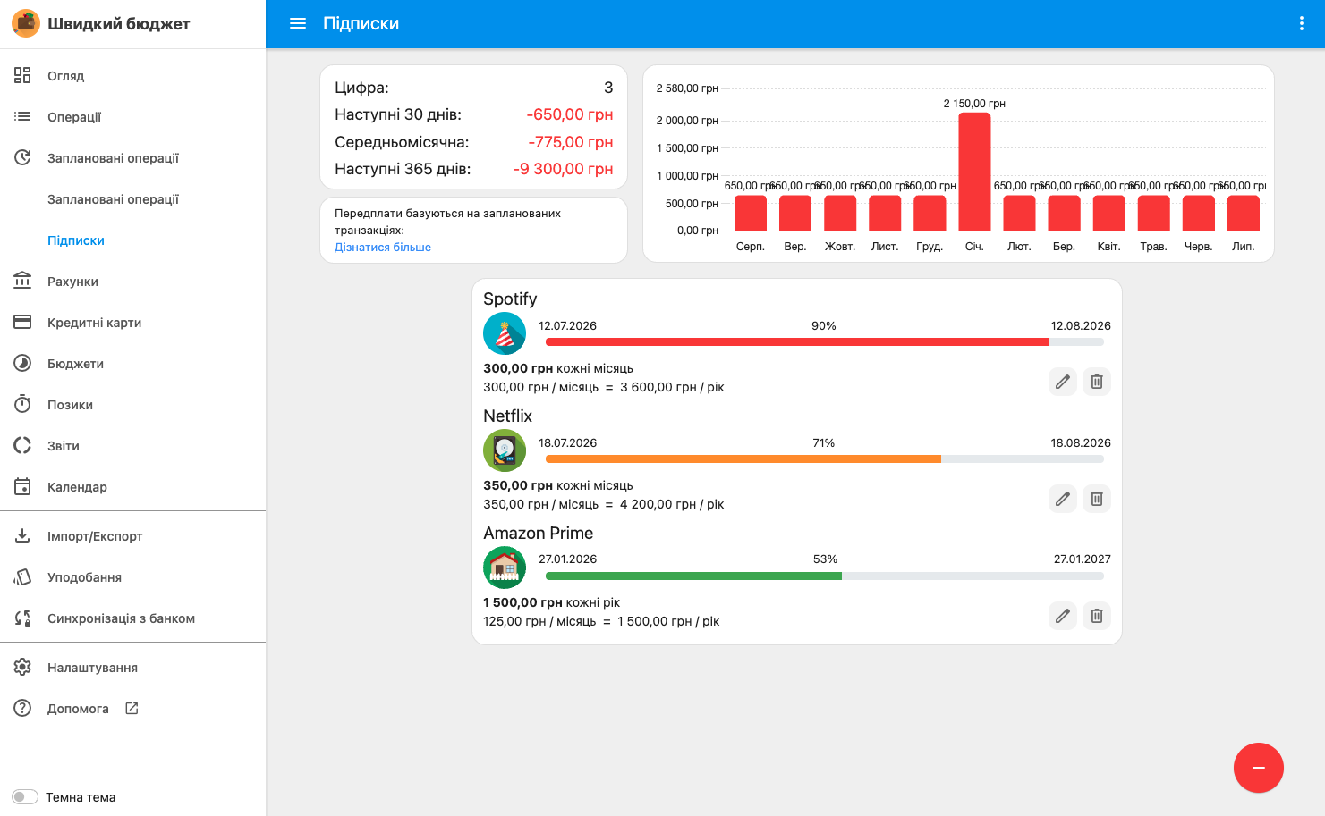1325x816 pixels.
Task: Click the Швидкий бюджет wallet logo
Action: pyautogui.click(x=26, y=23)
